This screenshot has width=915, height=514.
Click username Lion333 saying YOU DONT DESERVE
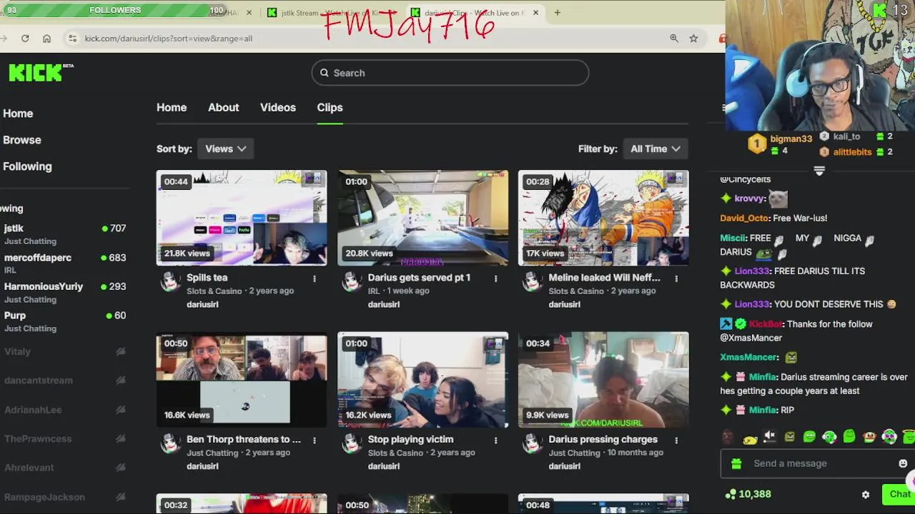752,304
